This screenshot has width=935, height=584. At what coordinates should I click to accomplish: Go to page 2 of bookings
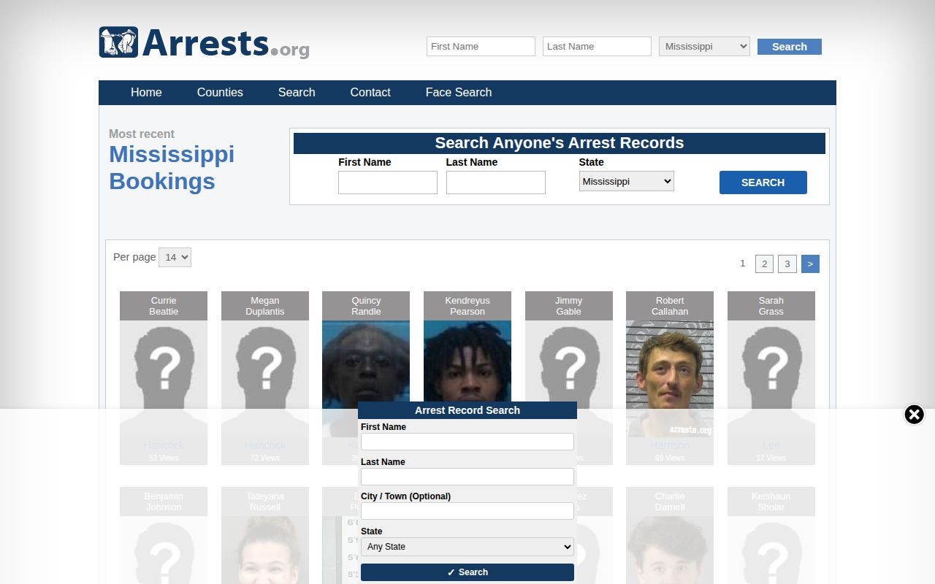click(764, 264)
